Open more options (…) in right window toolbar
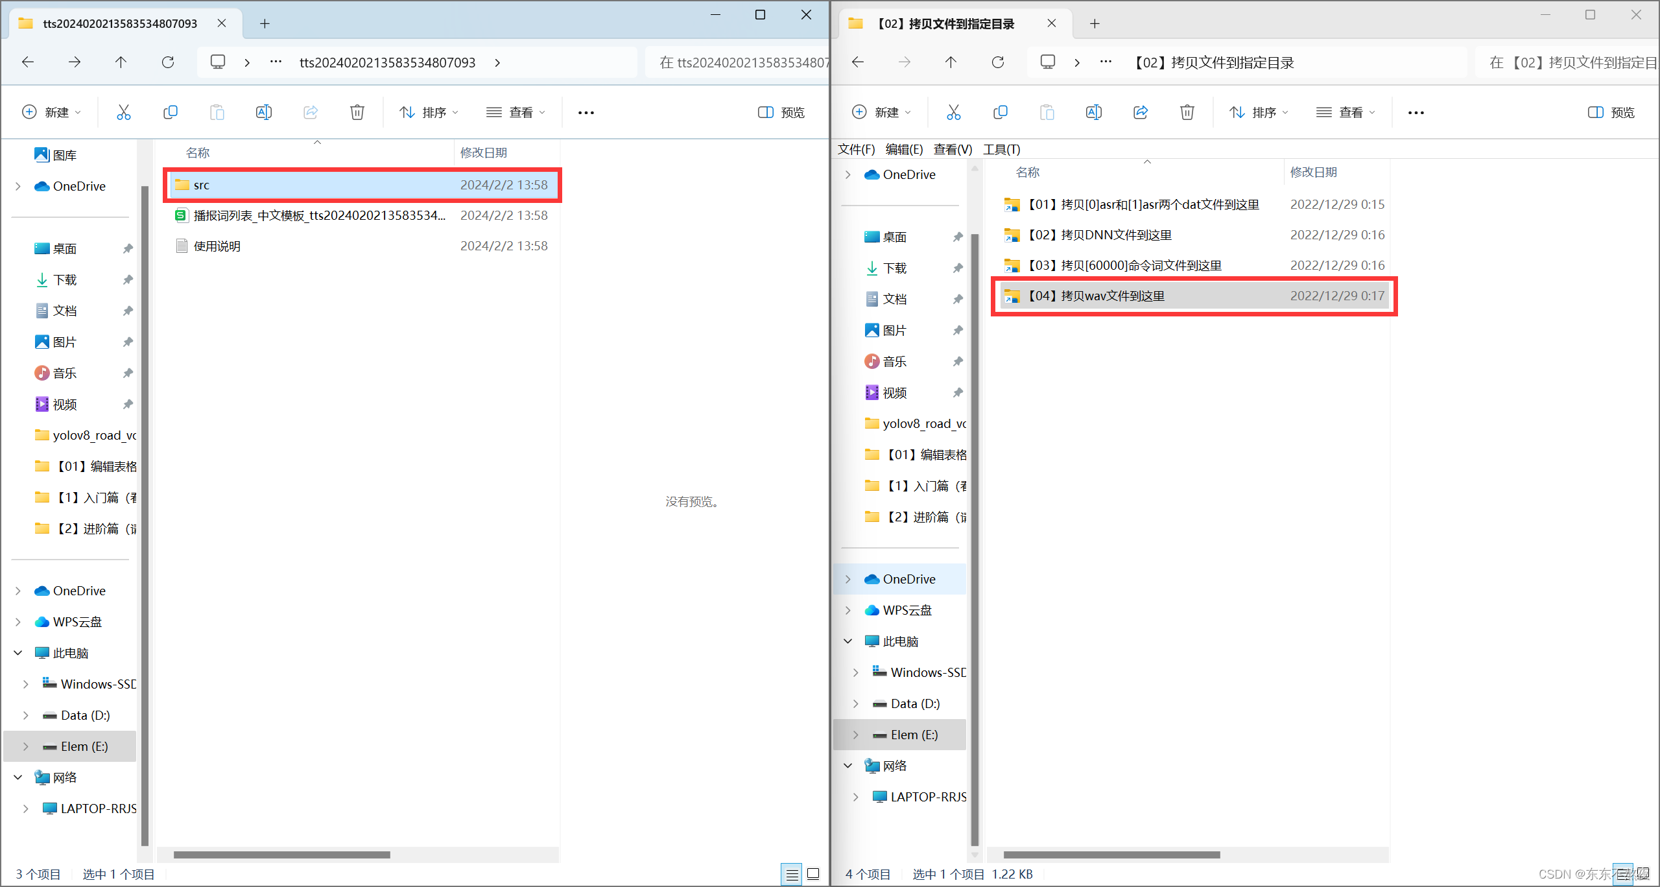1660x887 pixels. coord(1416,113)
